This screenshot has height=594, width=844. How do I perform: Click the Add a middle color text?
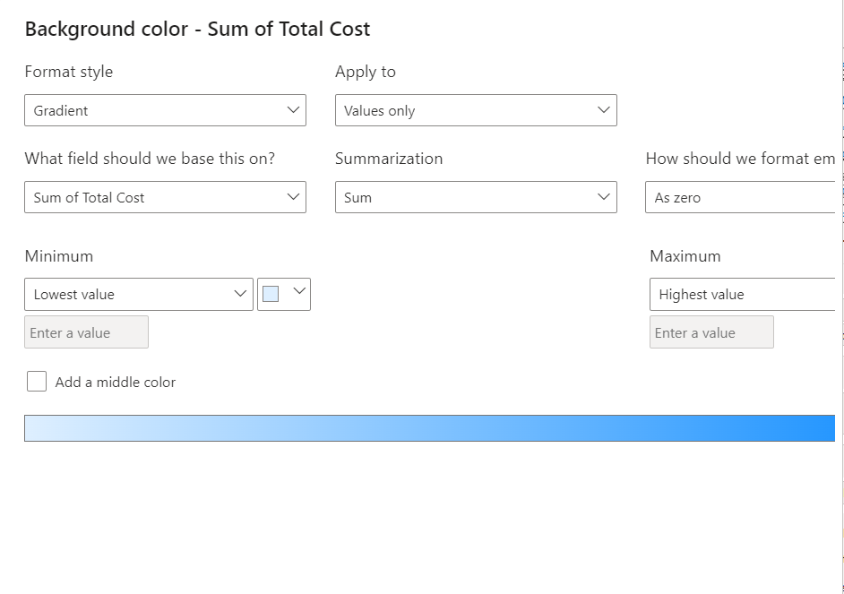click(116, 382)
